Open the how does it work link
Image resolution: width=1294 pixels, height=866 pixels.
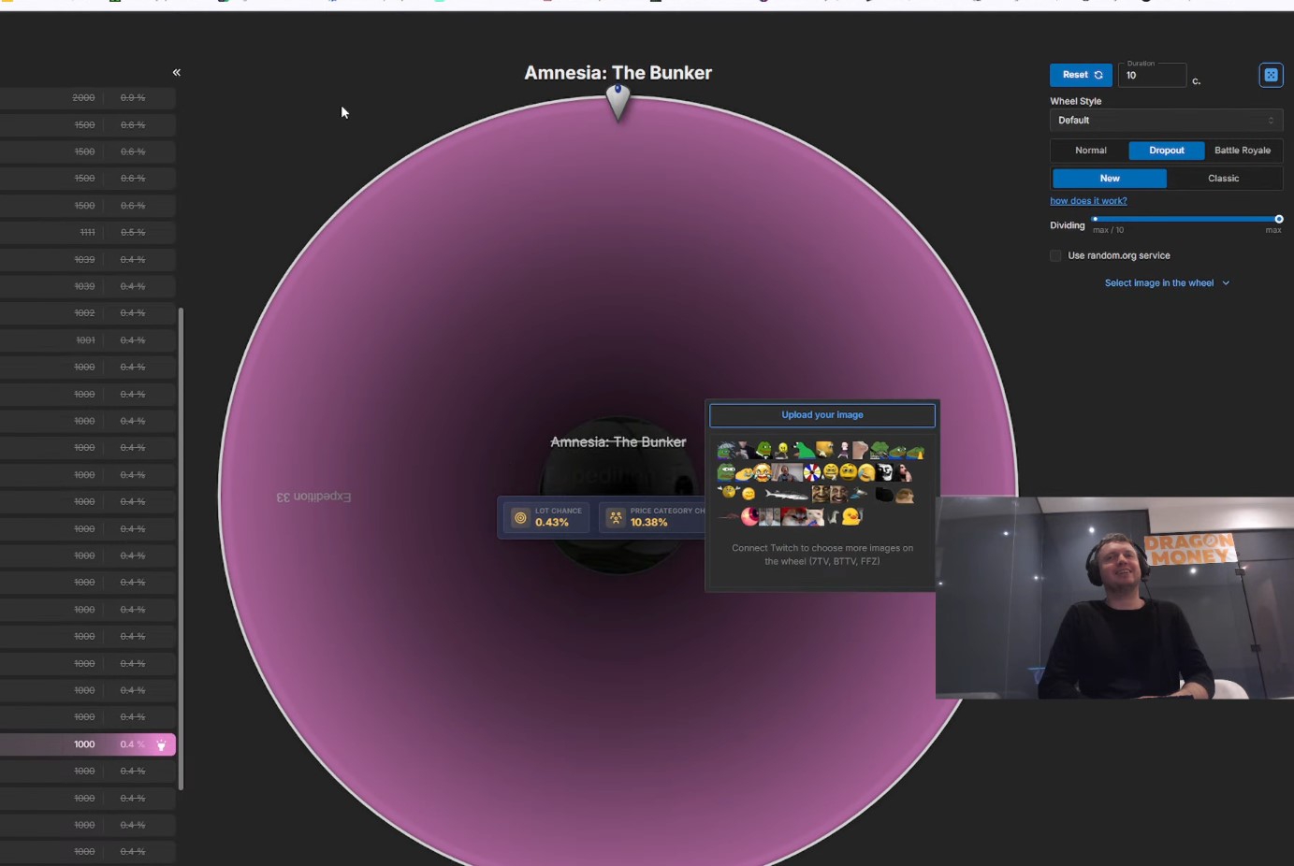coord(1088,201)
